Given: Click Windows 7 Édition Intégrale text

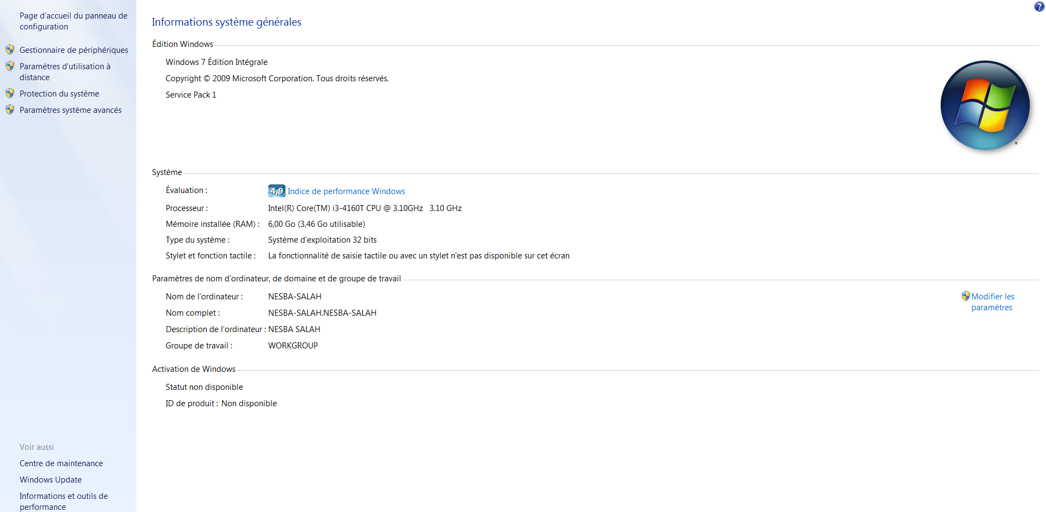Looking at the screenshot, I should pos(216,62).
